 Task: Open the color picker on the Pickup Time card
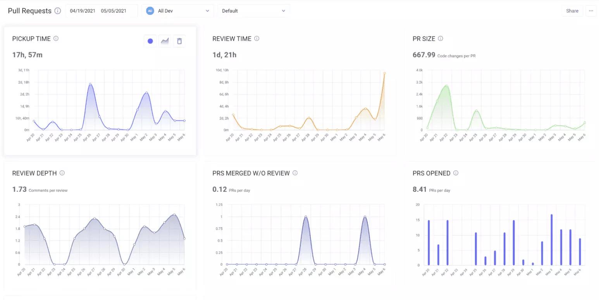click(150, 41)
